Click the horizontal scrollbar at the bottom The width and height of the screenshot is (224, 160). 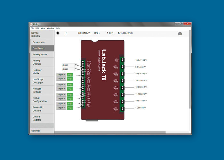110,132
